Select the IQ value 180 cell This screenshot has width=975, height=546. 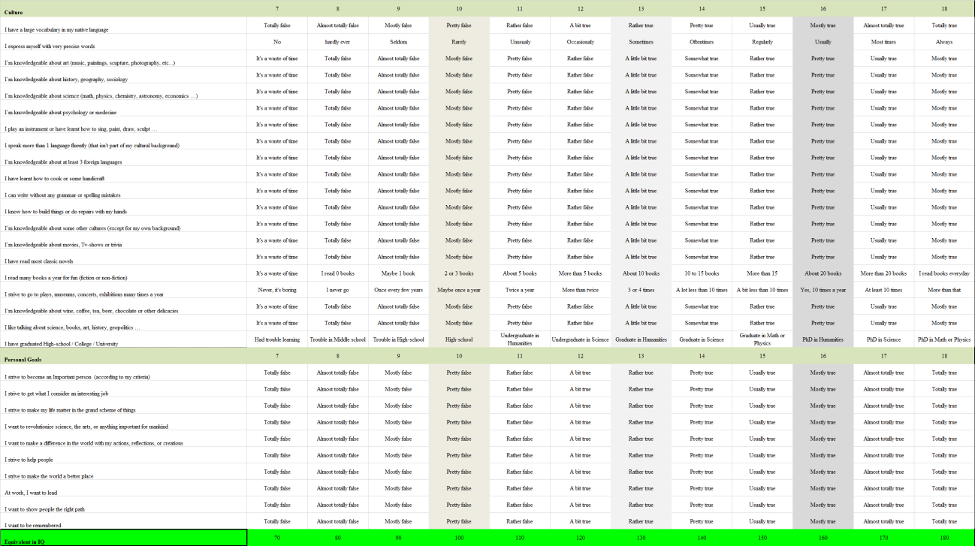pyautogui.click(x=943, y=538)
